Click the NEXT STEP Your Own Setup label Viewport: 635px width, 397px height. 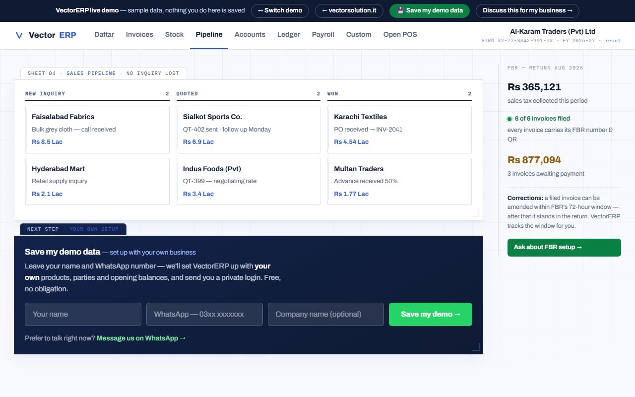pyautogui.click(x=73, y=229)
